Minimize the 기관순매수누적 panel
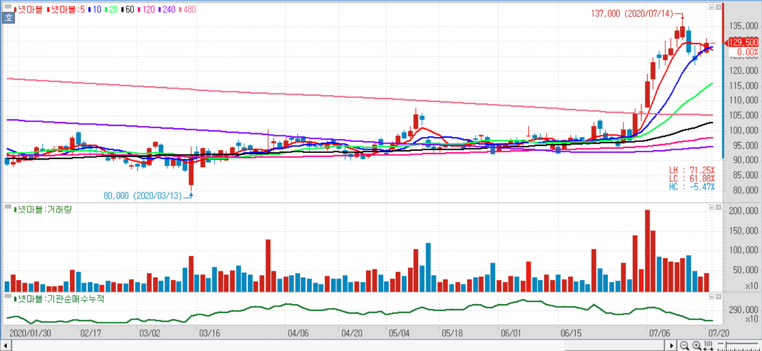The width and height of the screenshot is (762, 351). (x=711, y=297)
